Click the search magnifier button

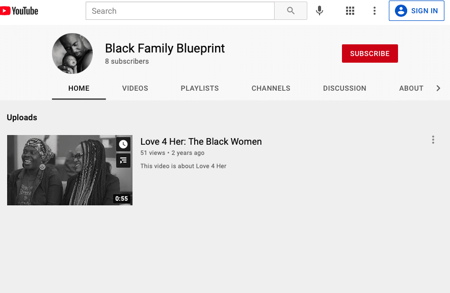(x=290, y=11)
